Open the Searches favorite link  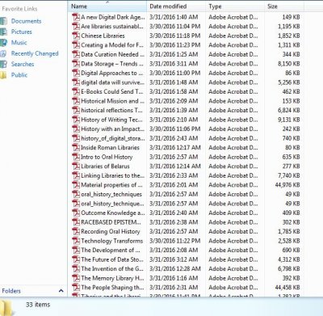[x=23, y=64]
